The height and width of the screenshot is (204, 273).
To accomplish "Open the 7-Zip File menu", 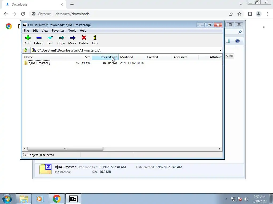I will pos(26,31).
